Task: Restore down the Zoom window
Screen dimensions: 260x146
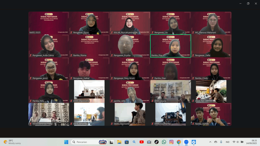Action: 248,4
